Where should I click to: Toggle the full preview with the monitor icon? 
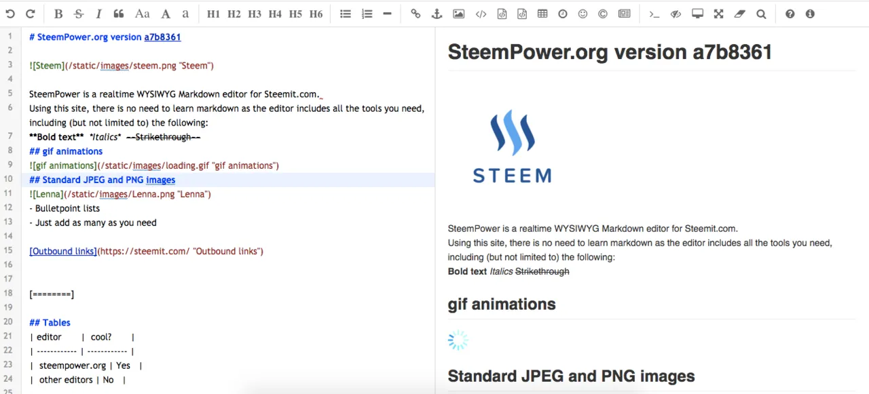tap(697, 14)
